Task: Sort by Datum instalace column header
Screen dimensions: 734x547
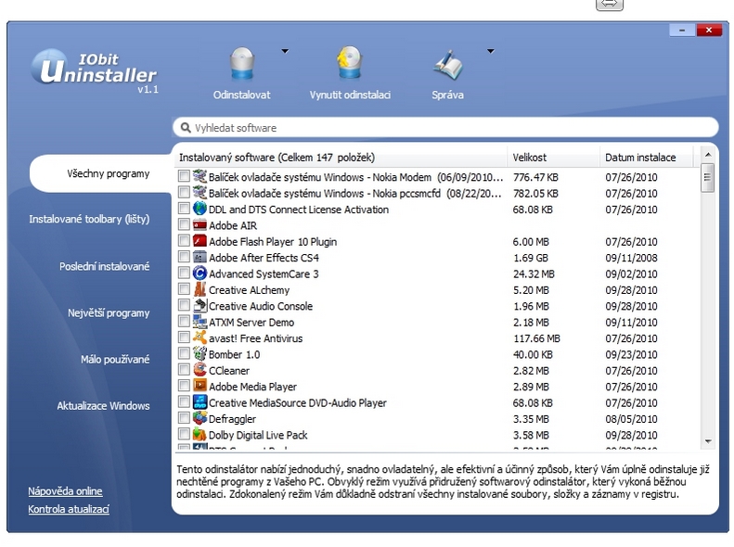Action: pyautogui.click(x=647, y=158)
